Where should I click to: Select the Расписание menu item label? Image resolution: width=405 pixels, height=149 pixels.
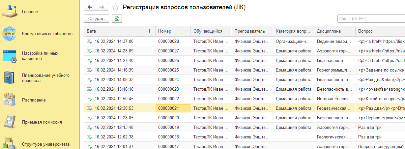click(x=34, y=100)
